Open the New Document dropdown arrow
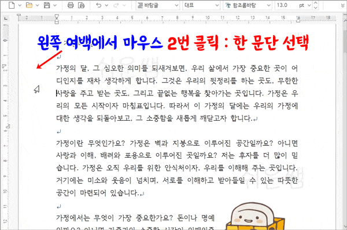347x230 pixels. [x=20, y=5]
